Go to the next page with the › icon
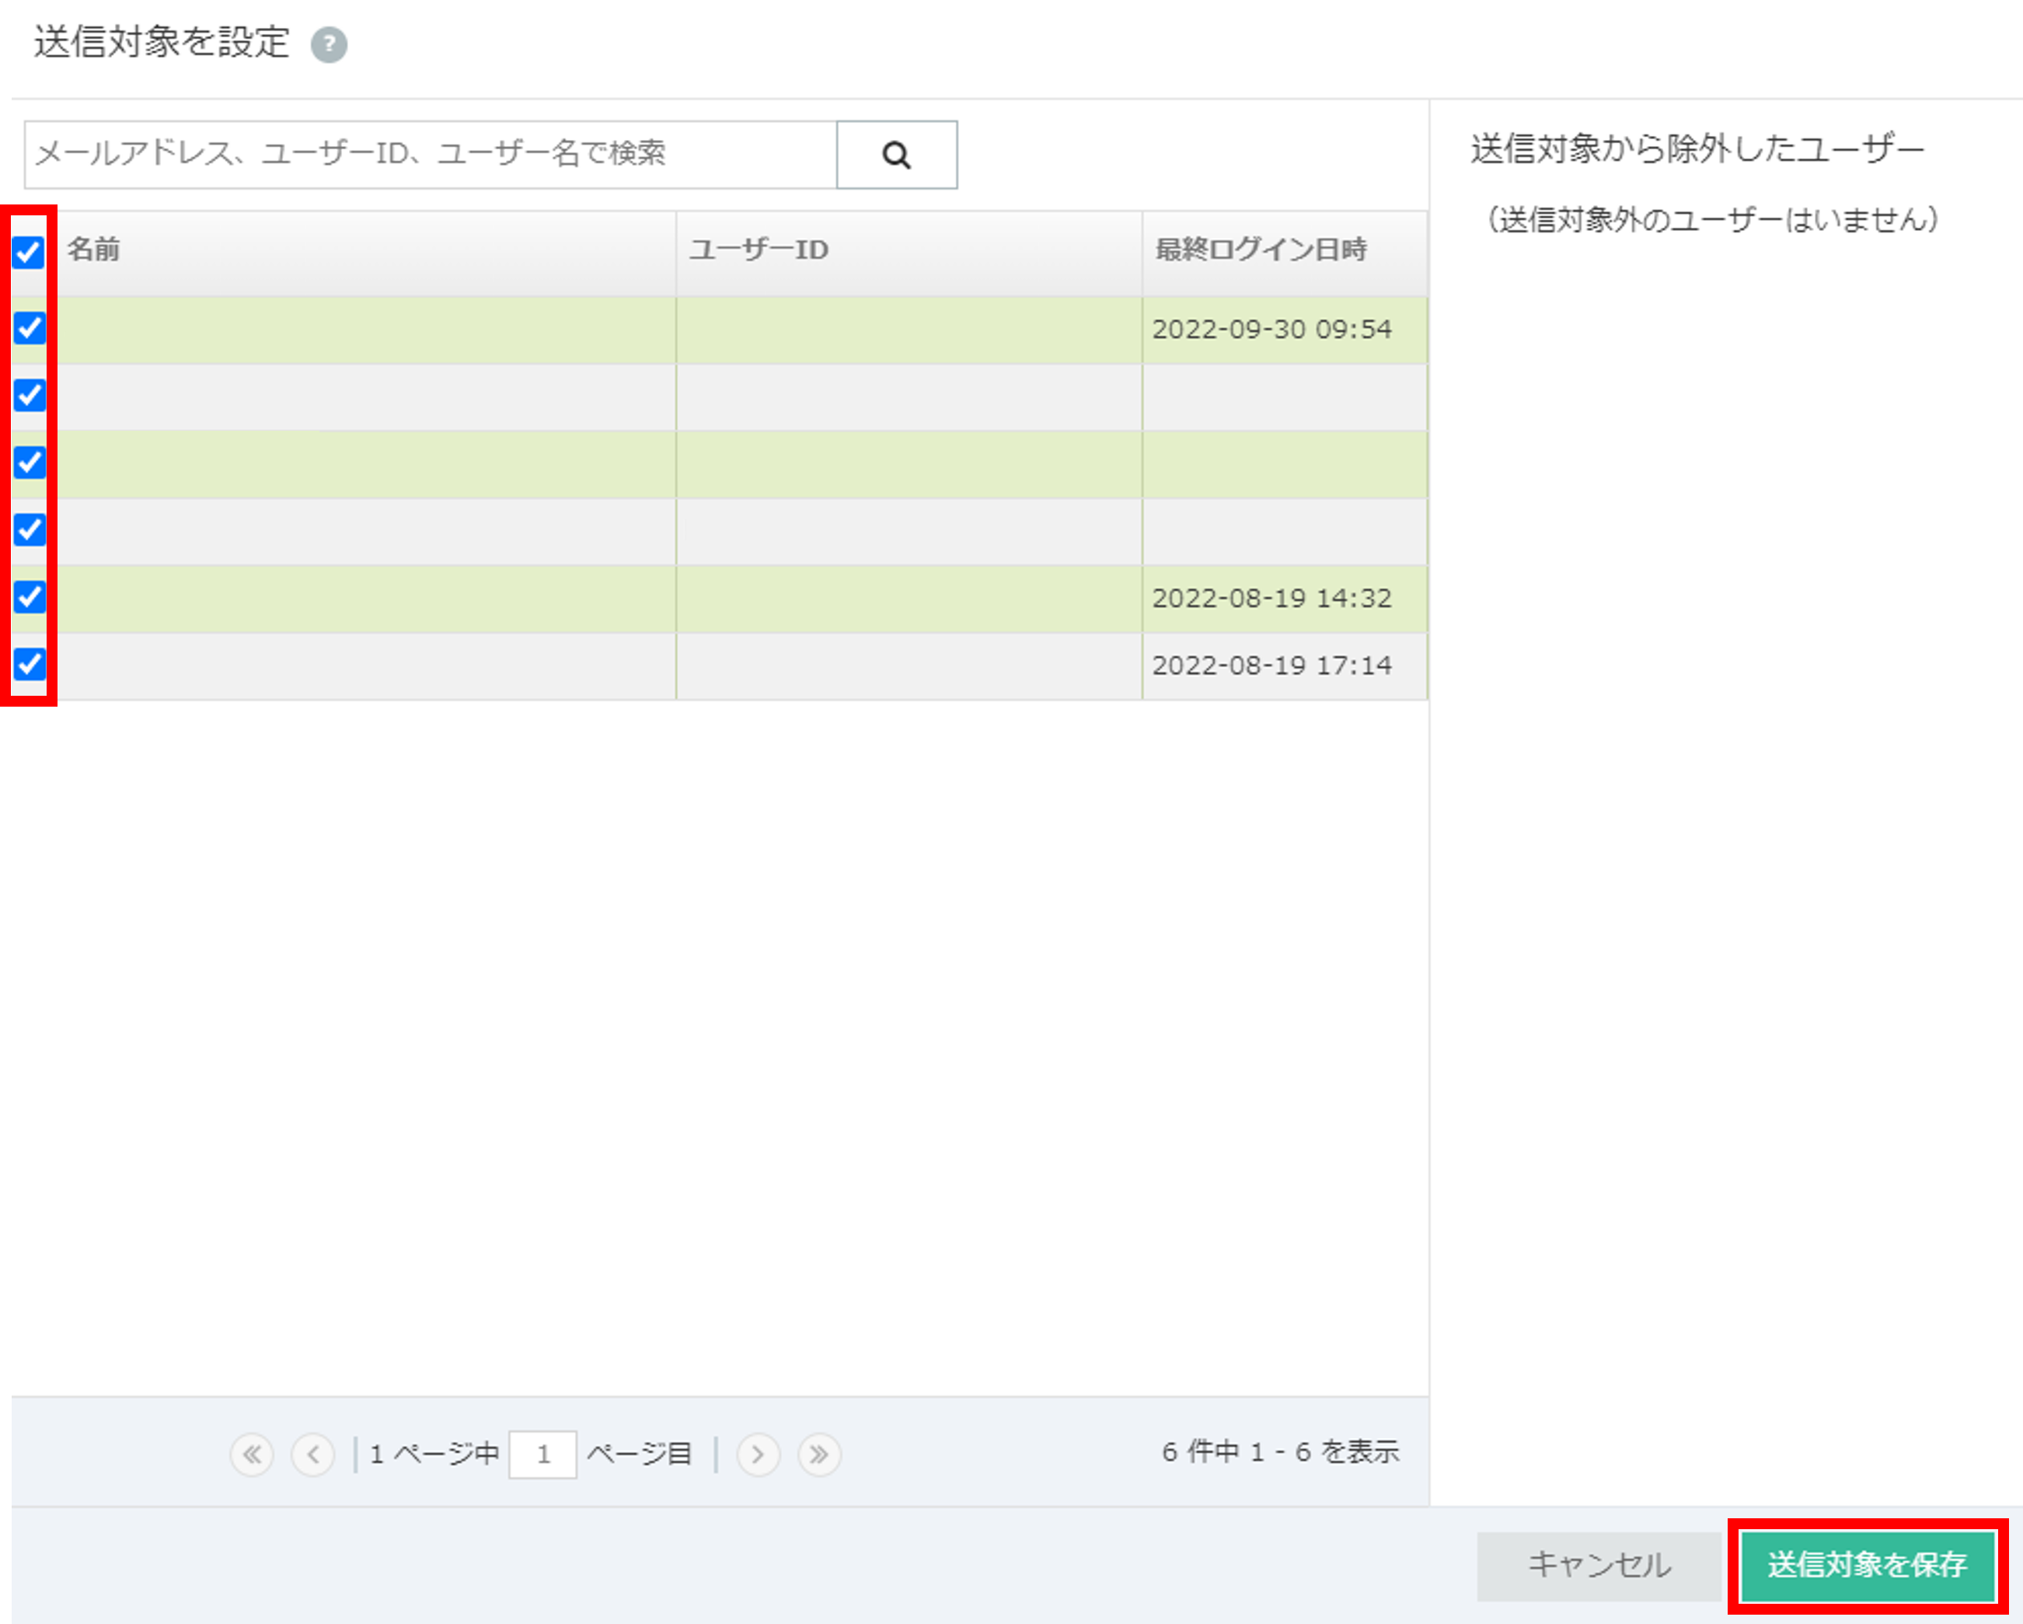Screen dimensions: 2023x1624 coord(759,1453)
